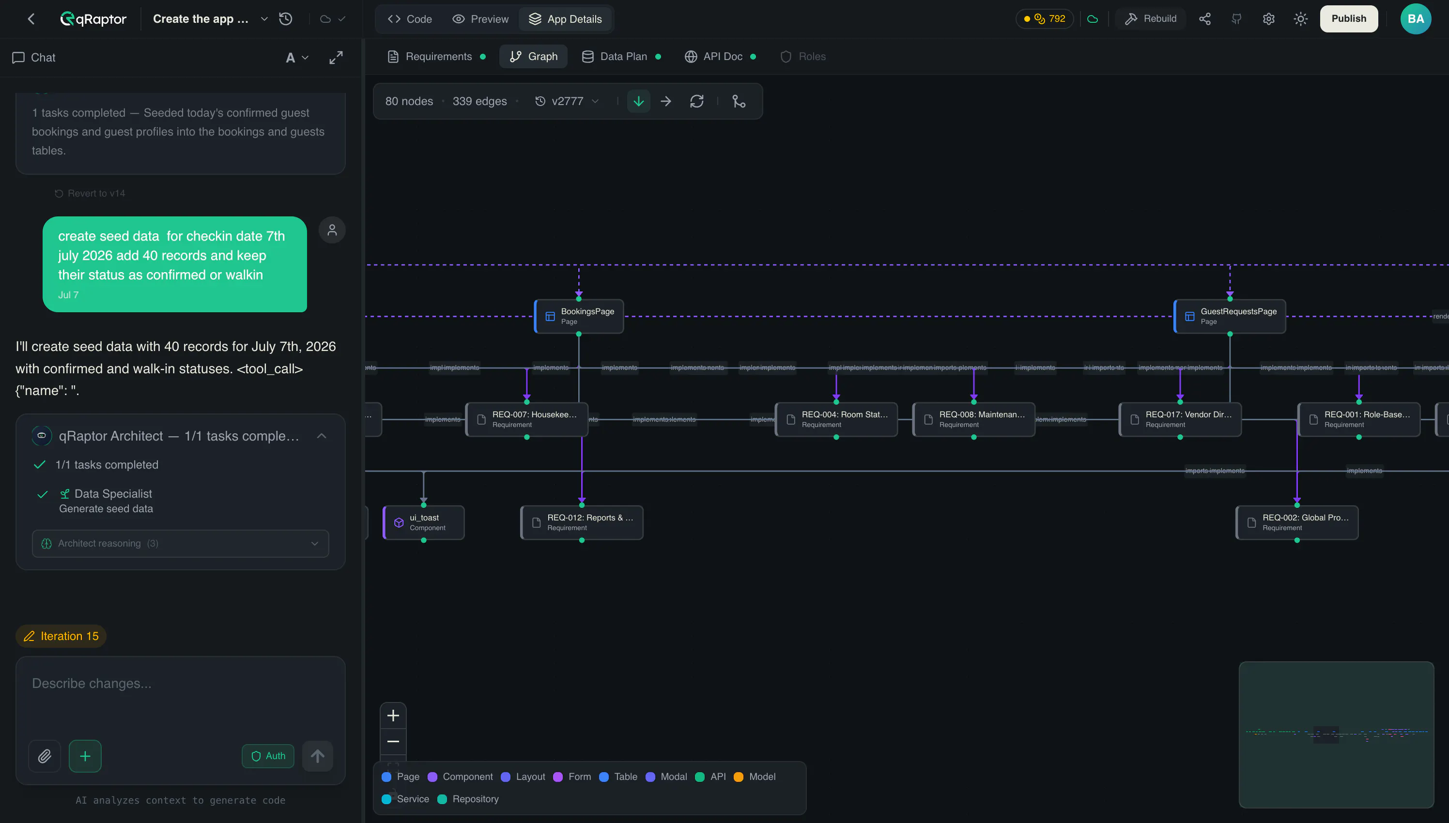Open the BA user avatar
This screenshot has width=1449, height=823.
1415,19
